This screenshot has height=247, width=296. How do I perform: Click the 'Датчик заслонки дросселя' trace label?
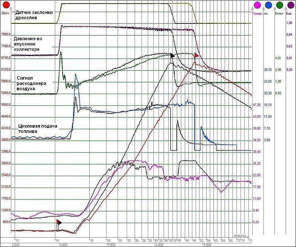coord(33,15)
